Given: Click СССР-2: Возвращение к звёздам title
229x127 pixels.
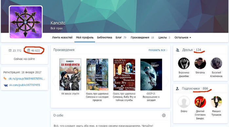Looking at the screenshot, I should 151,97.
